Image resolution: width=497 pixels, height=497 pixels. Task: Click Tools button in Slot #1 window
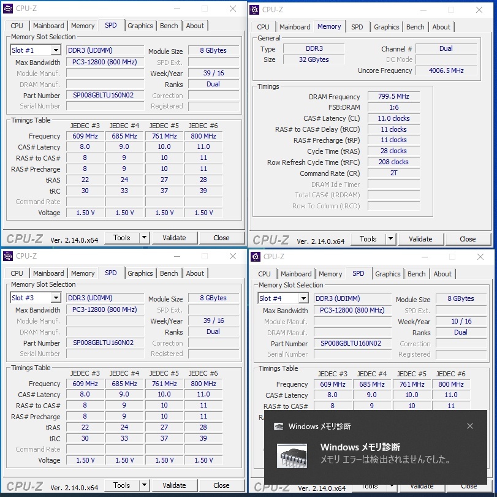122,238
